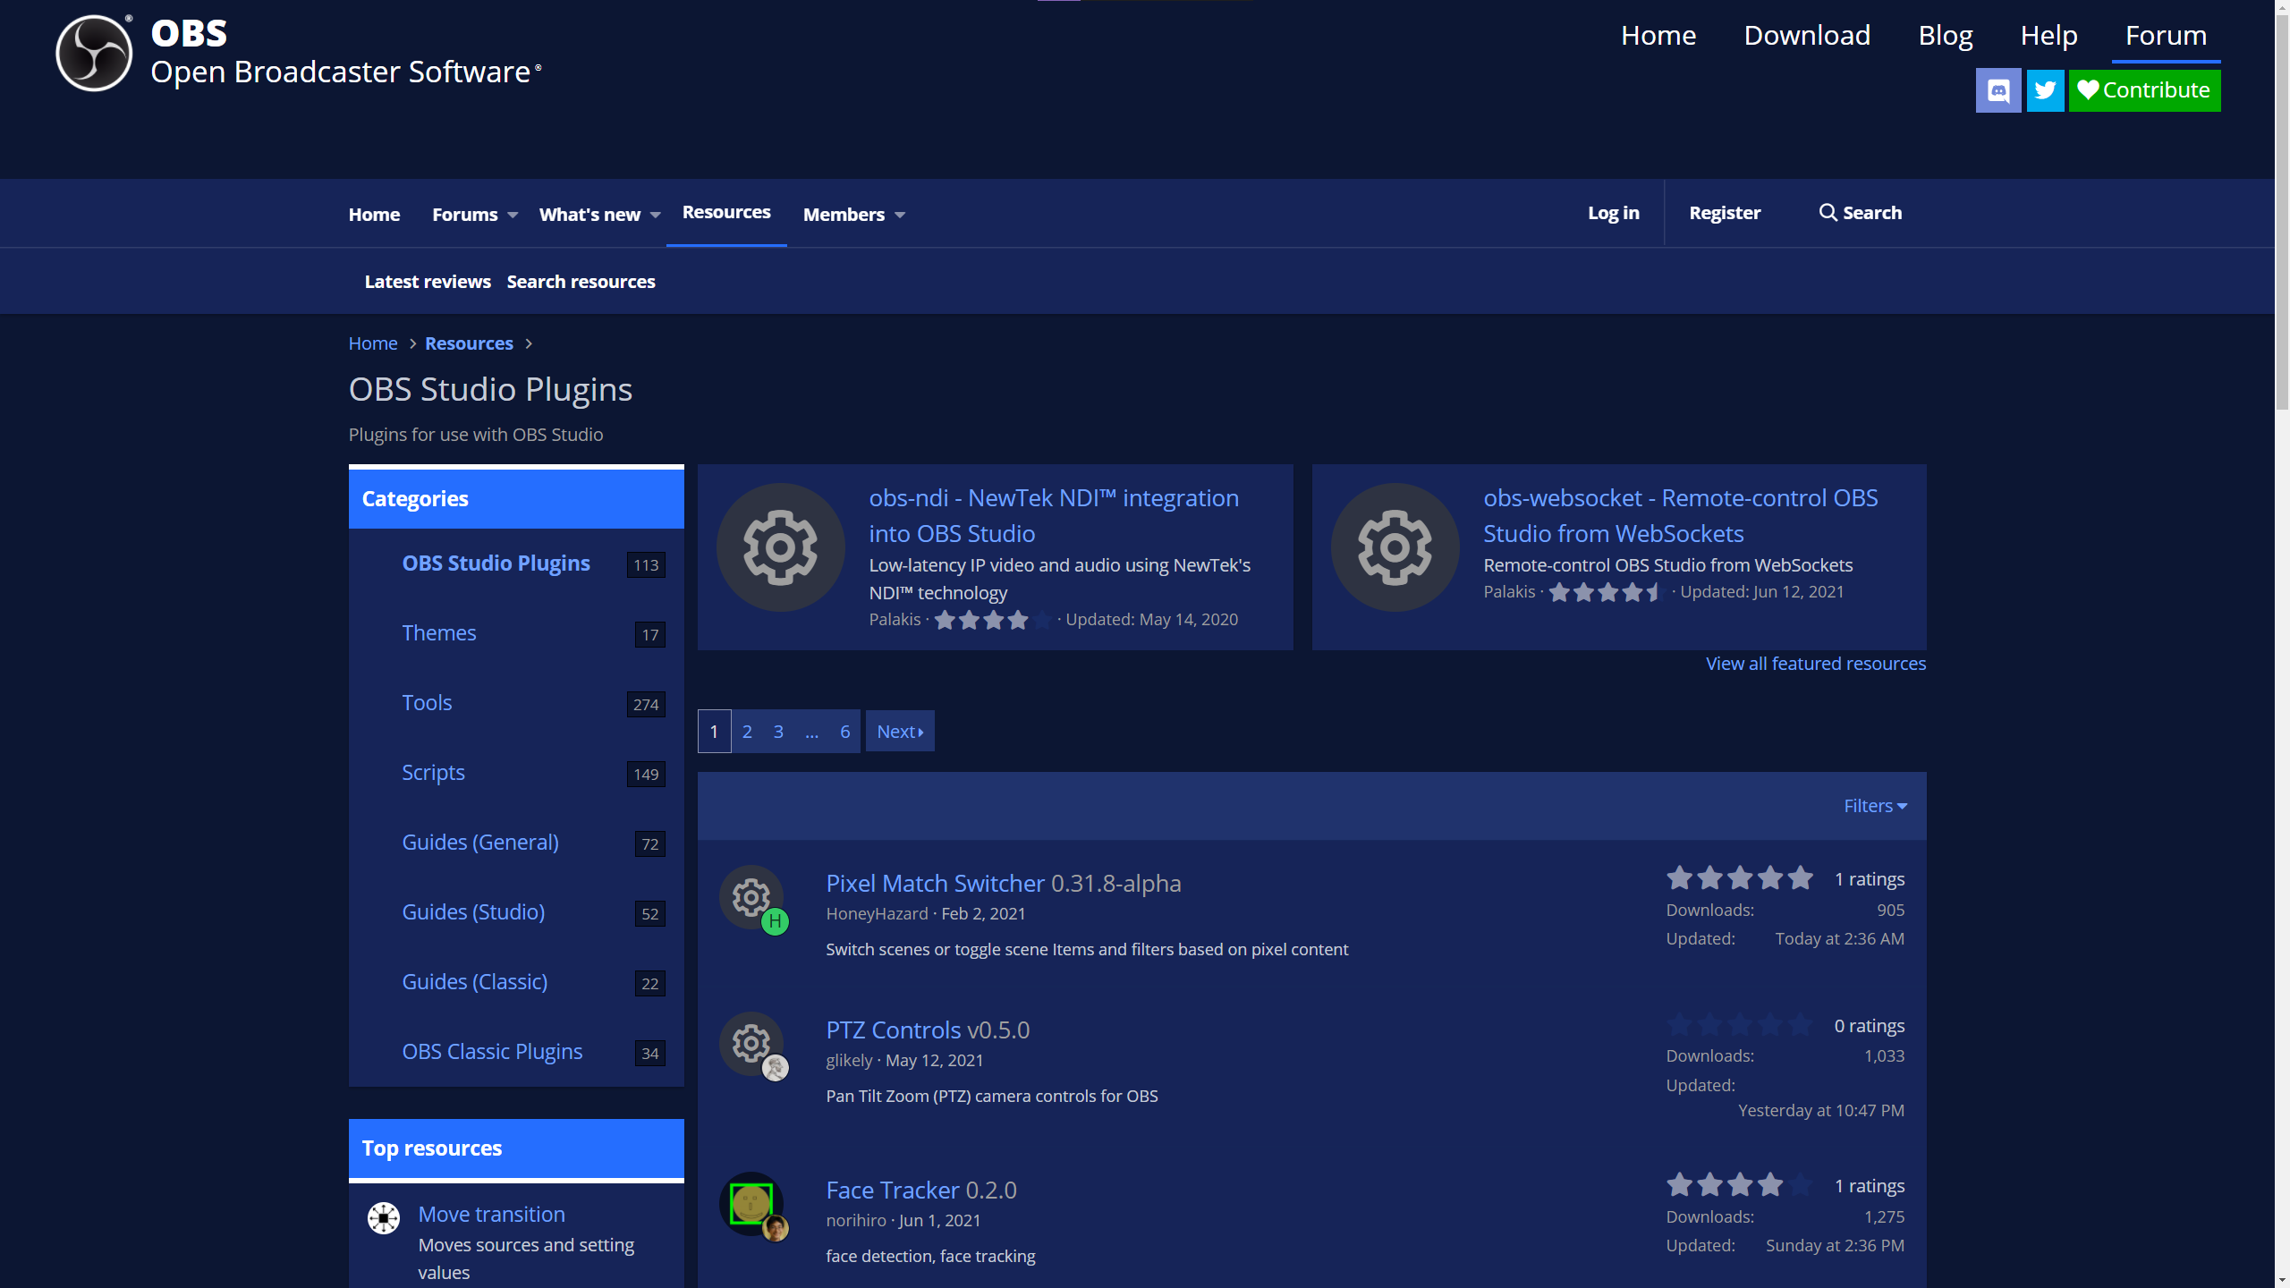Switch to the Resources tab
The image size is (2290, 1288).
725,213
